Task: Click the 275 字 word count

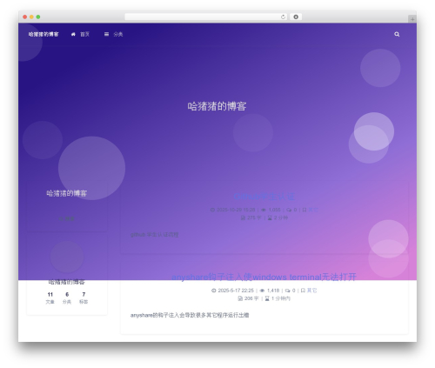Action: pos(254,217)
